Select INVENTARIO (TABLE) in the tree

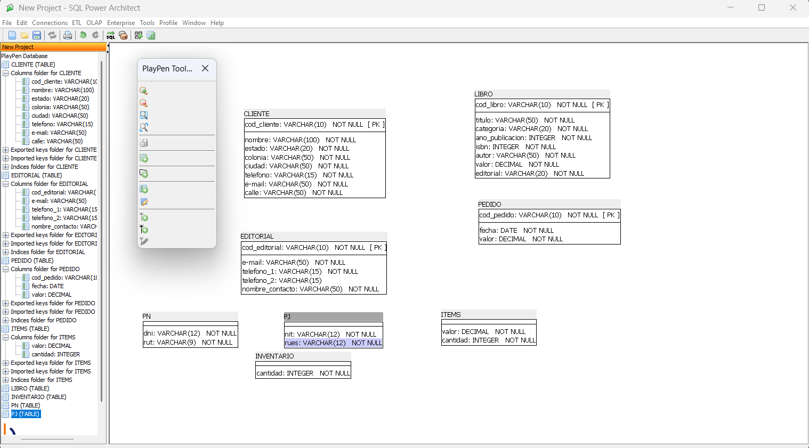(x=38, y=397)
